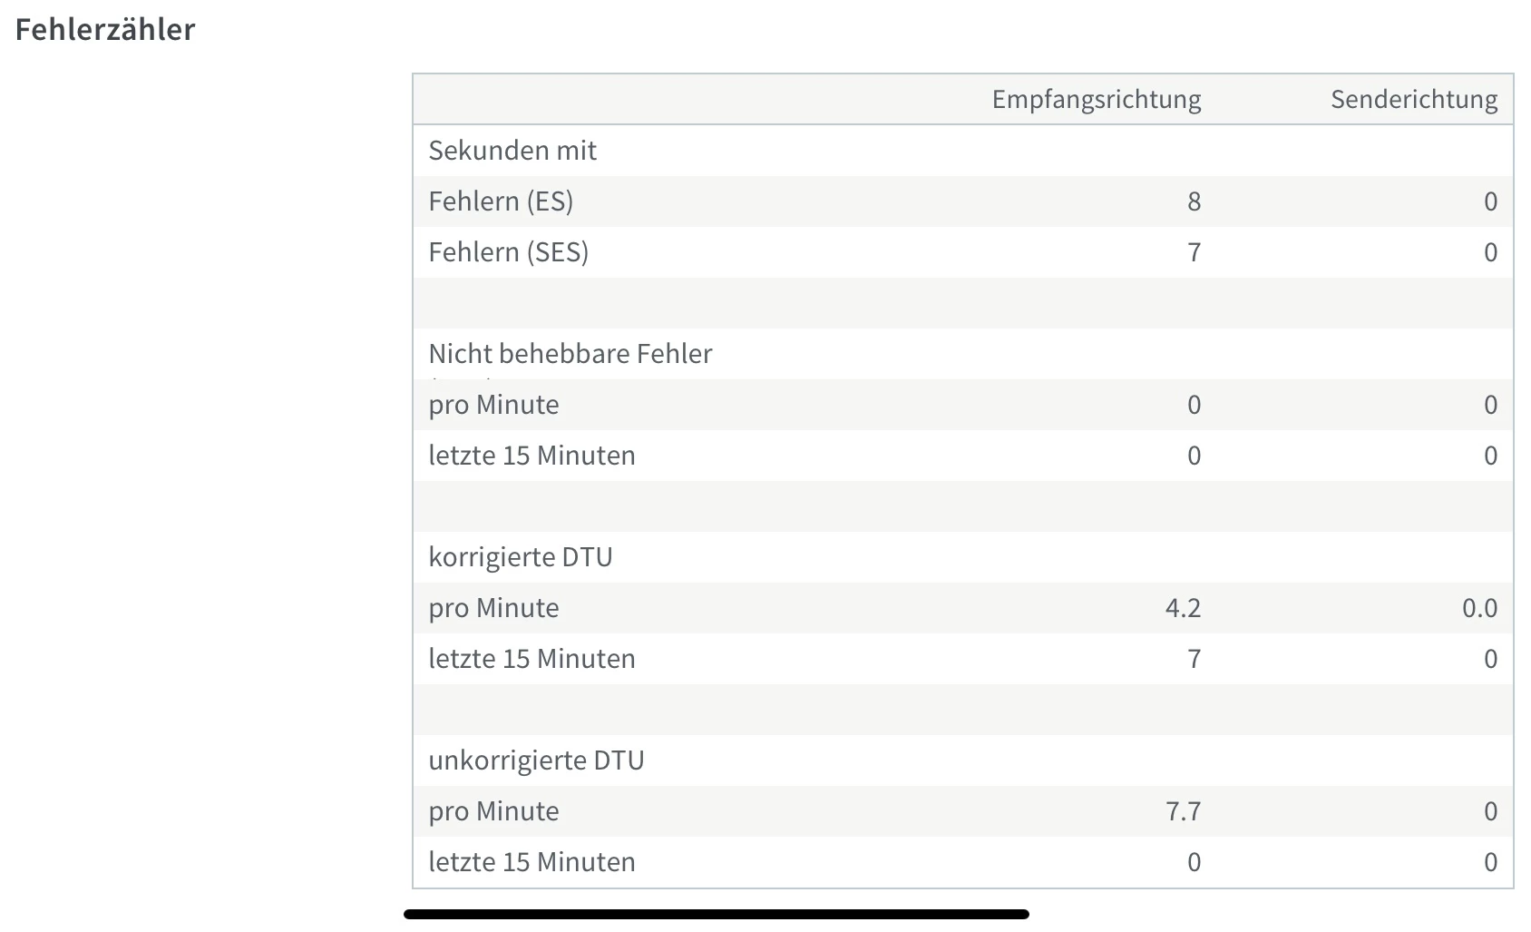Viewport: 1531px width, 932px height.
Task: Click the Fehlern (SES) receive value 7
Action: click(1194, 251)
